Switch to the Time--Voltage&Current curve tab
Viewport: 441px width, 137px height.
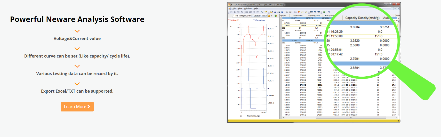(243, 16)
